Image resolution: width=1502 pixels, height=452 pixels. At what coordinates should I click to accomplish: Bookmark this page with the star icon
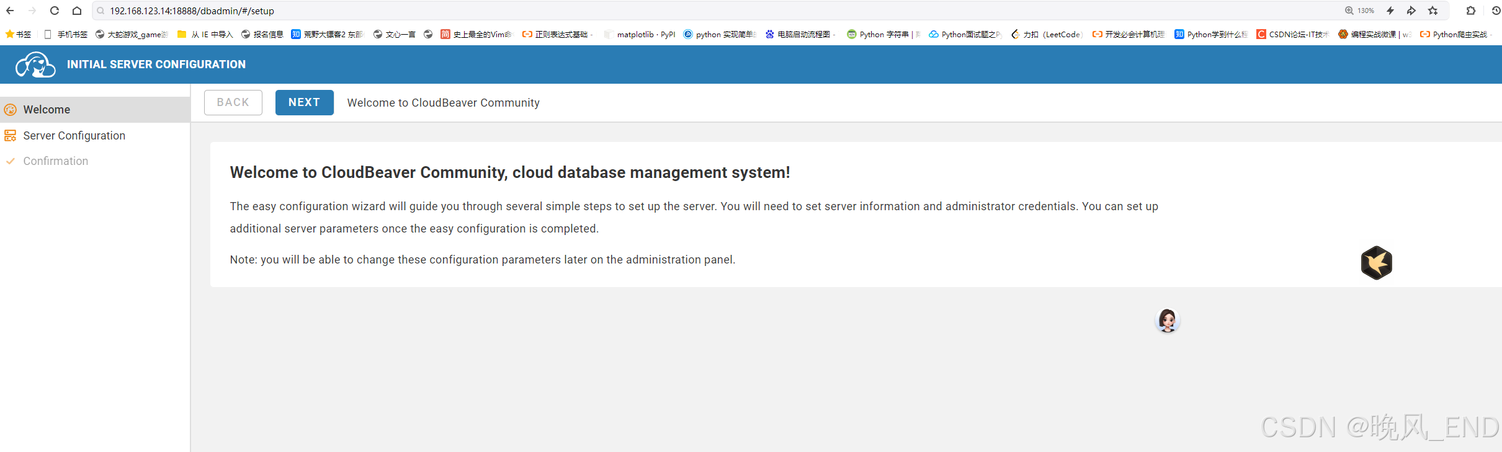tap(1433, 11)
